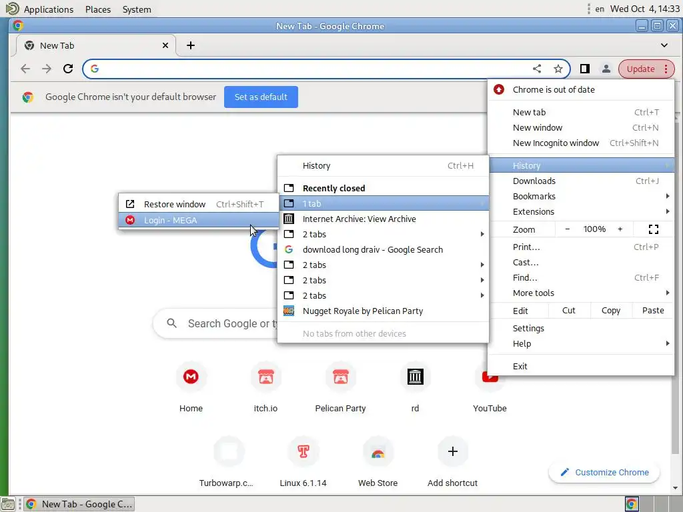Choose Find... in Chrome menu
Screen dimensions: 683x512
tap(581, 277)
